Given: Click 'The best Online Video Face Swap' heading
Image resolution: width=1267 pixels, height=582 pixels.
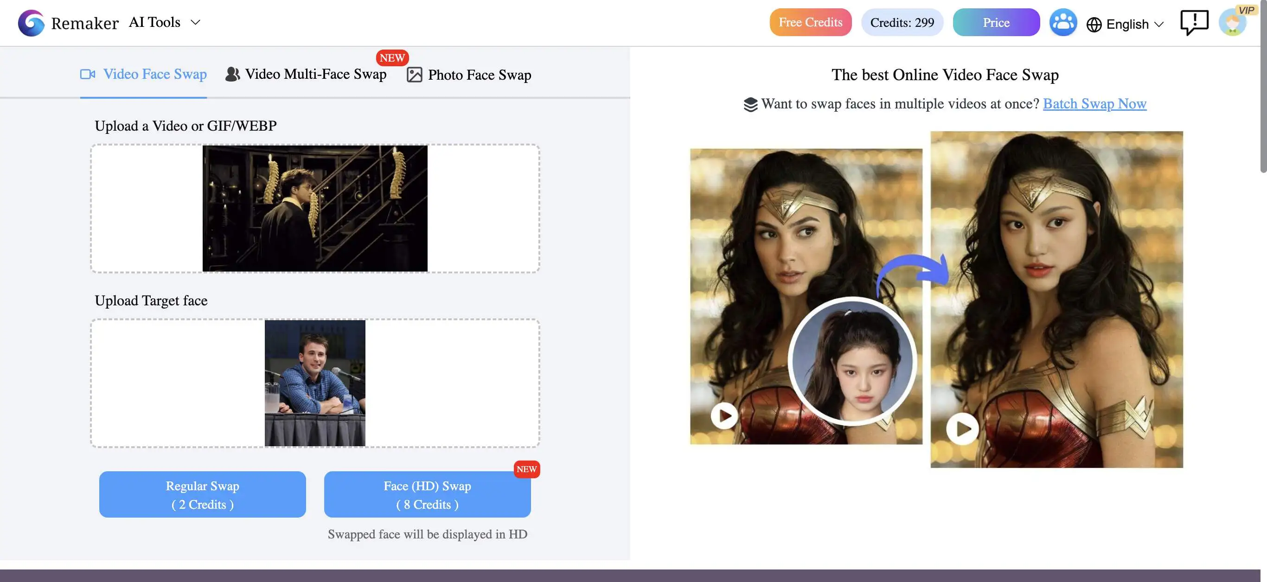Looking at the screenshot, I should point(945,75).
